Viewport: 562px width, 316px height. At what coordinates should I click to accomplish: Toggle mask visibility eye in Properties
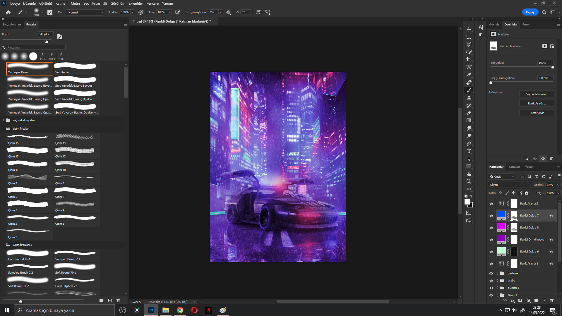point(543,159)
